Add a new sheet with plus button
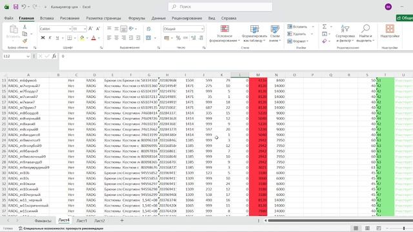Viewport: 413px width, 232px height. [x=122, y=220]
